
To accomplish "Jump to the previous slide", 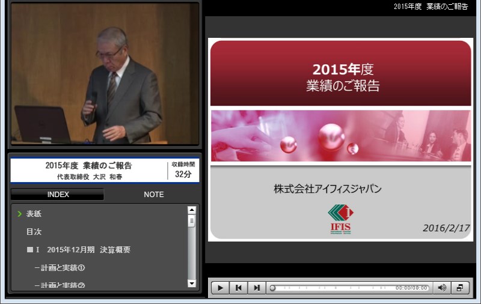I will tap(238, 288).
